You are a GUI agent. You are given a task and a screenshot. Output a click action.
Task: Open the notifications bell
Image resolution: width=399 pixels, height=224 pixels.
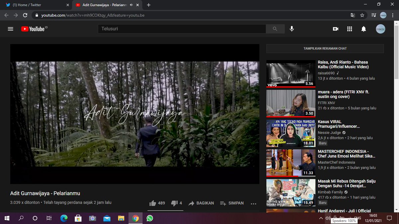pyautogui.click(x=364, y=29)
